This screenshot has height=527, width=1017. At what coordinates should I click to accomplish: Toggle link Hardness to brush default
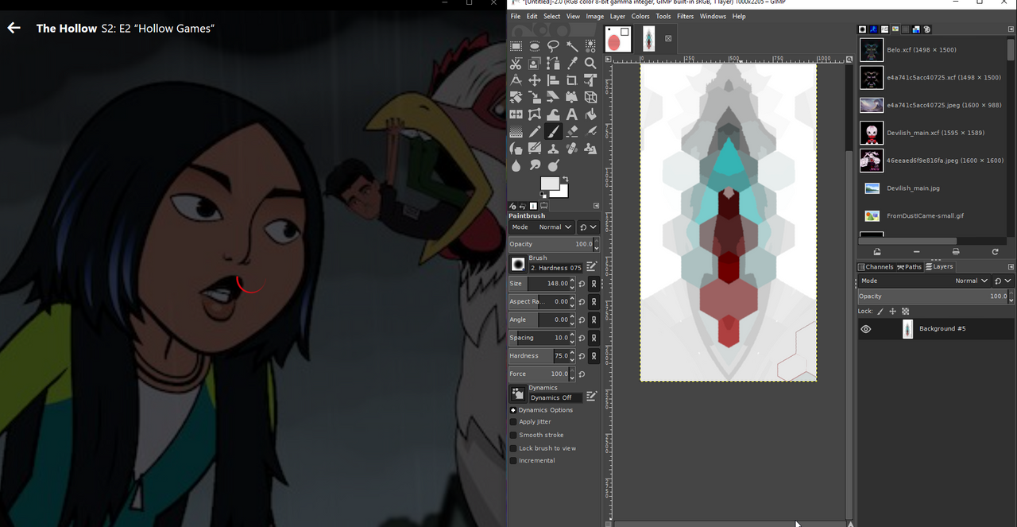pyautogui.click(x=594, y=356)
